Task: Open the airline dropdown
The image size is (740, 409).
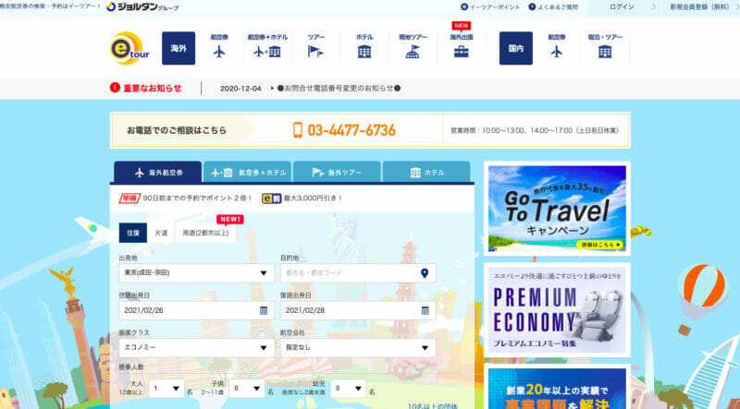Action: [358, 348]
